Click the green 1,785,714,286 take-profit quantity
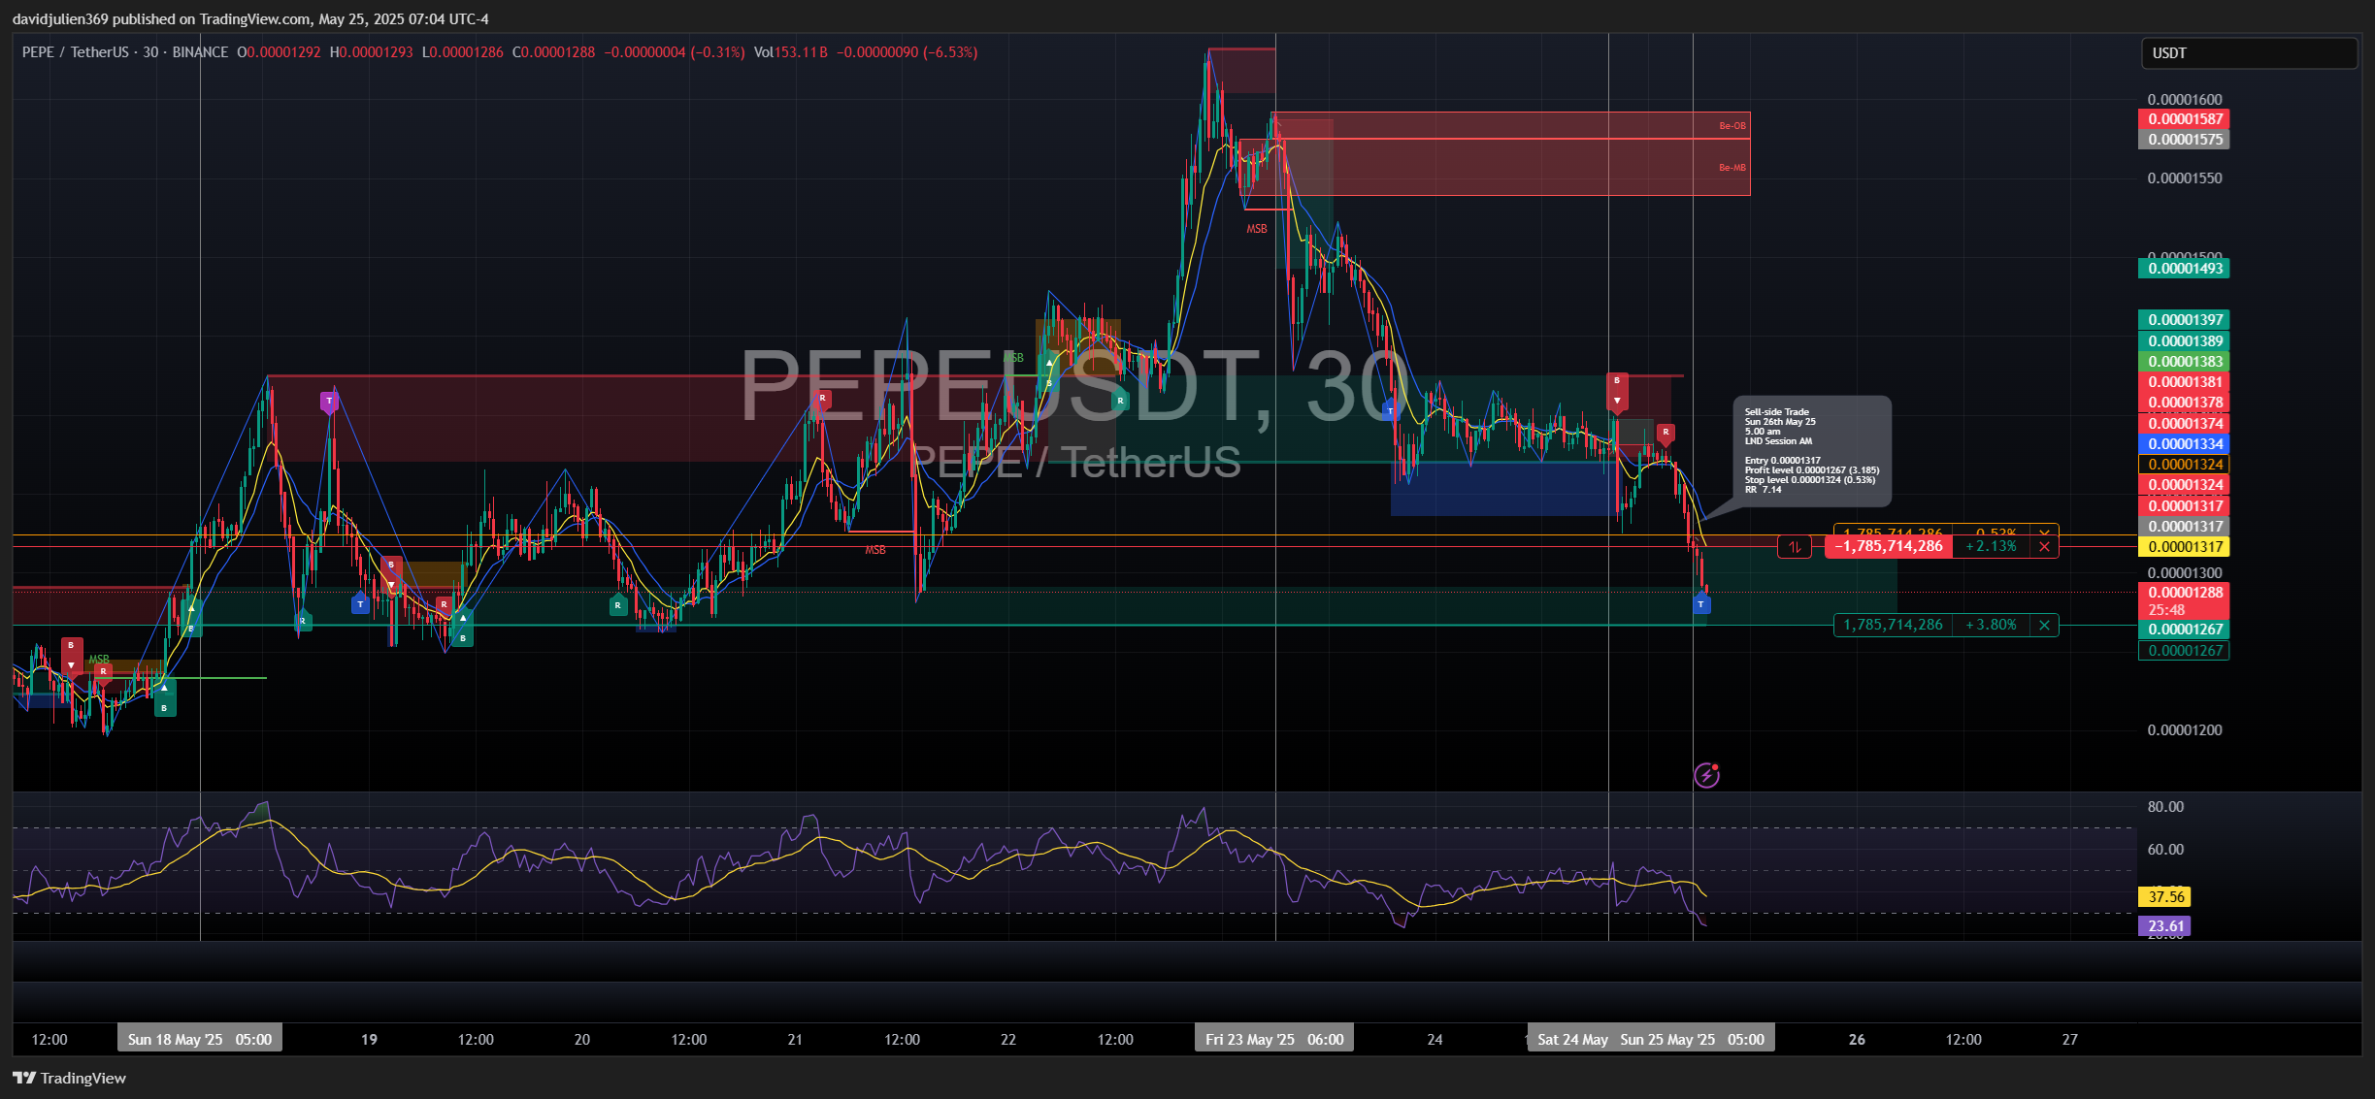Image resolution: width=2375 pixels, height=1099 pixels. pyautogui.click(x=1893, y=626)
